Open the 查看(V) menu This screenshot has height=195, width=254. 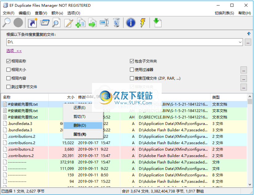click(x=41, y=13)
